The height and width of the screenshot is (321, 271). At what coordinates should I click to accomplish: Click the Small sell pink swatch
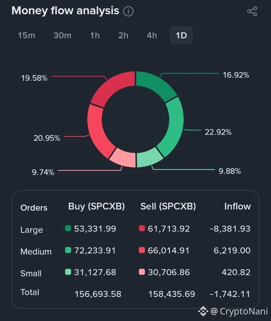142,272
